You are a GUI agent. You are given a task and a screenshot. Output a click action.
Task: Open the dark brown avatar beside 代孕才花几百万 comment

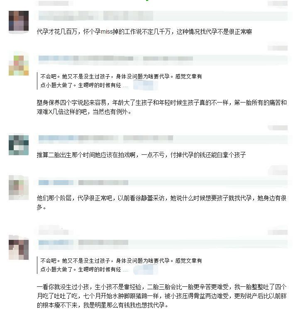point(19,21)
